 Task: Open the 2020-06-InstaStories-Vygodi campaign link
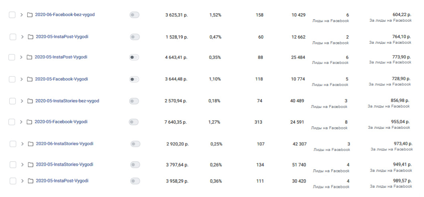64,143
